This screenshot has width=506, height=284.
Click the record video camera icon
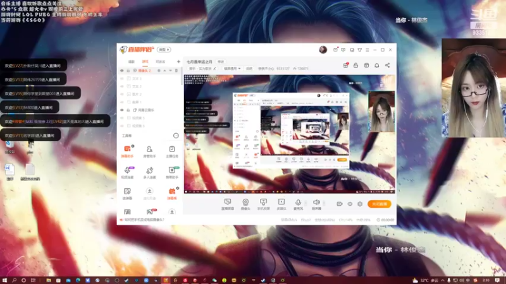[x=339, y=204]
